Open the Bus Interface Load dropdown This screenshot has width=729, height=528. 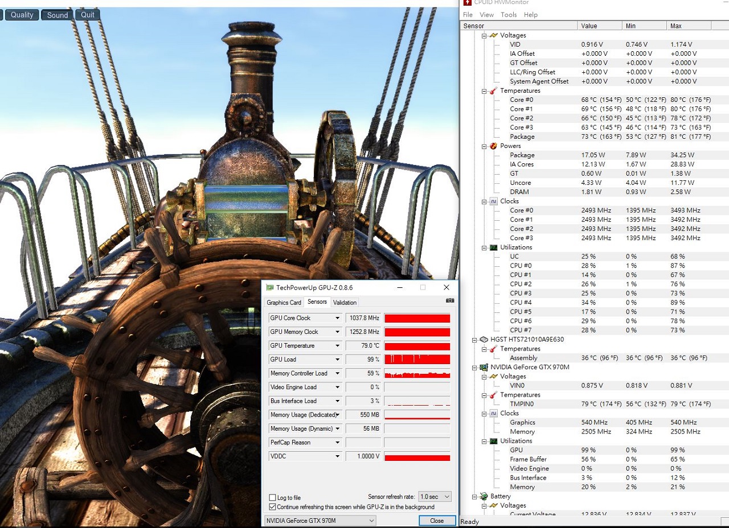click(x=337, y=401)
